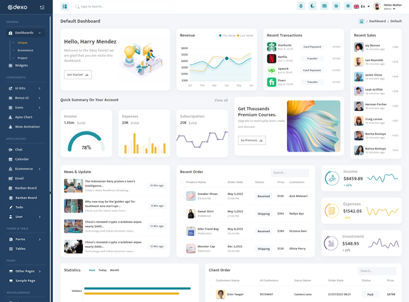The height and width of the screenshot is (302, 409).
Task: Check the select-all box in Recent Order header
Action: [x=182, y=182]
